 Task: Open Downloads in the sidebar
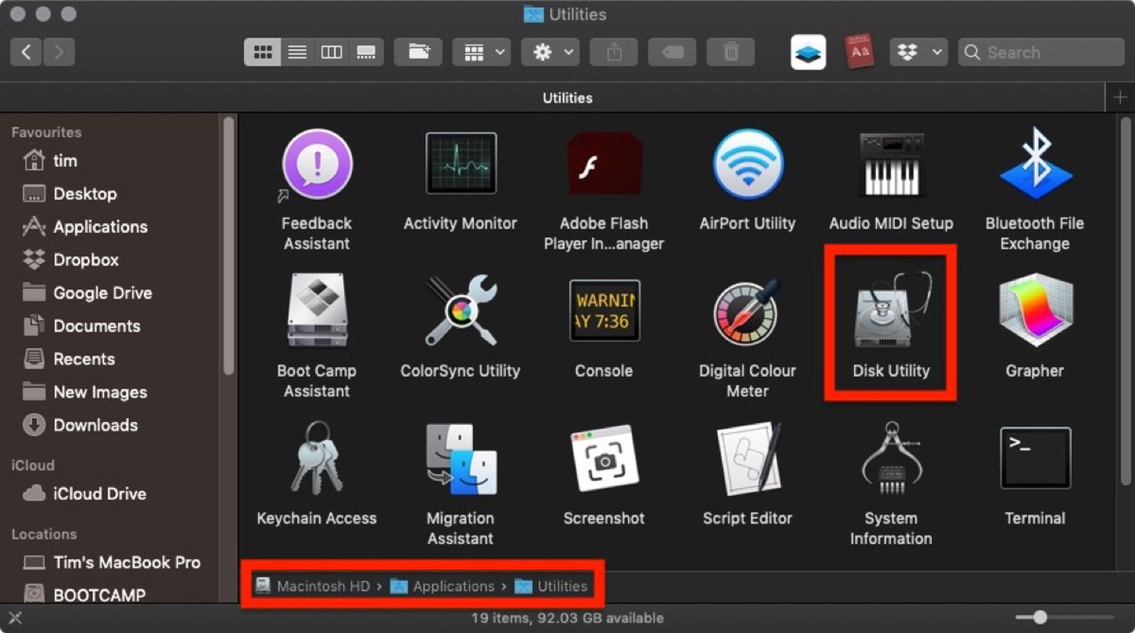(95, 425)
